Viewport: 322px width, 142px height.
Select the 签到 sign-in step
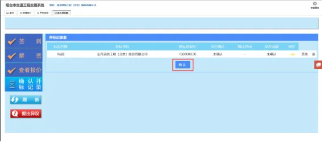pyautogui.click(x=24, y=41)
